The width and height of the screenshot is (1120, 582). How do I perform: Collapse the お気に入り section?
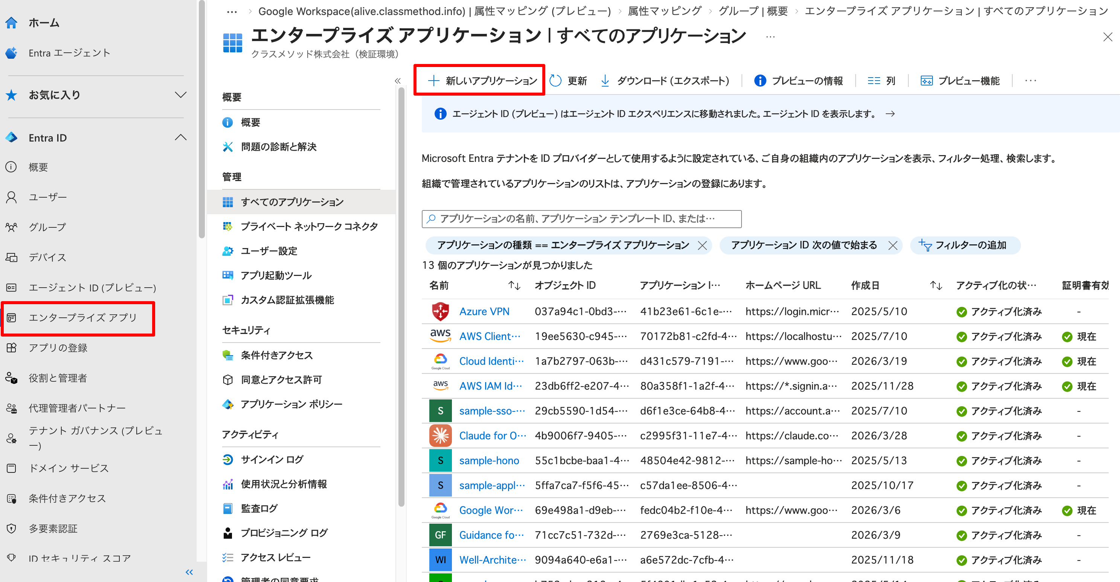coord(181,95)
